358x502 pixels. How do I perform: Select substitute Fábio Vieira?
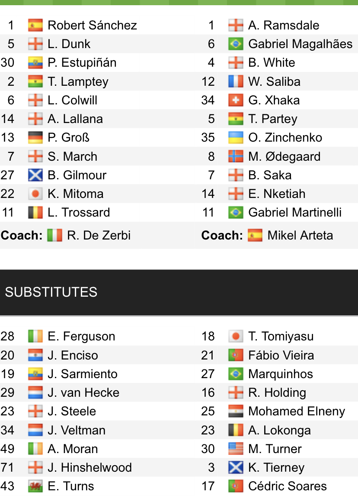pos(281,355)
